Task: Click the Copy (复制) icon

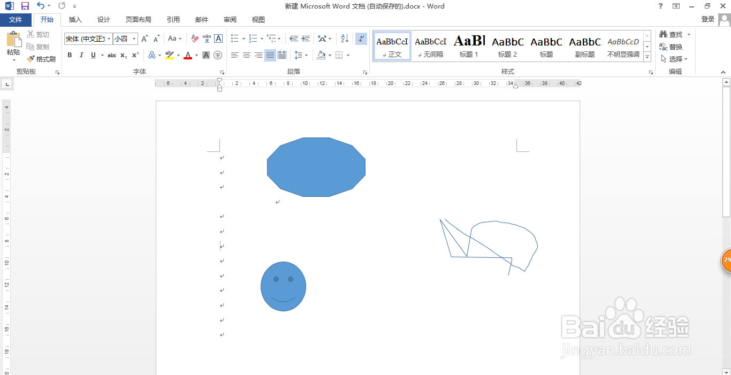Action: point(31,47)
